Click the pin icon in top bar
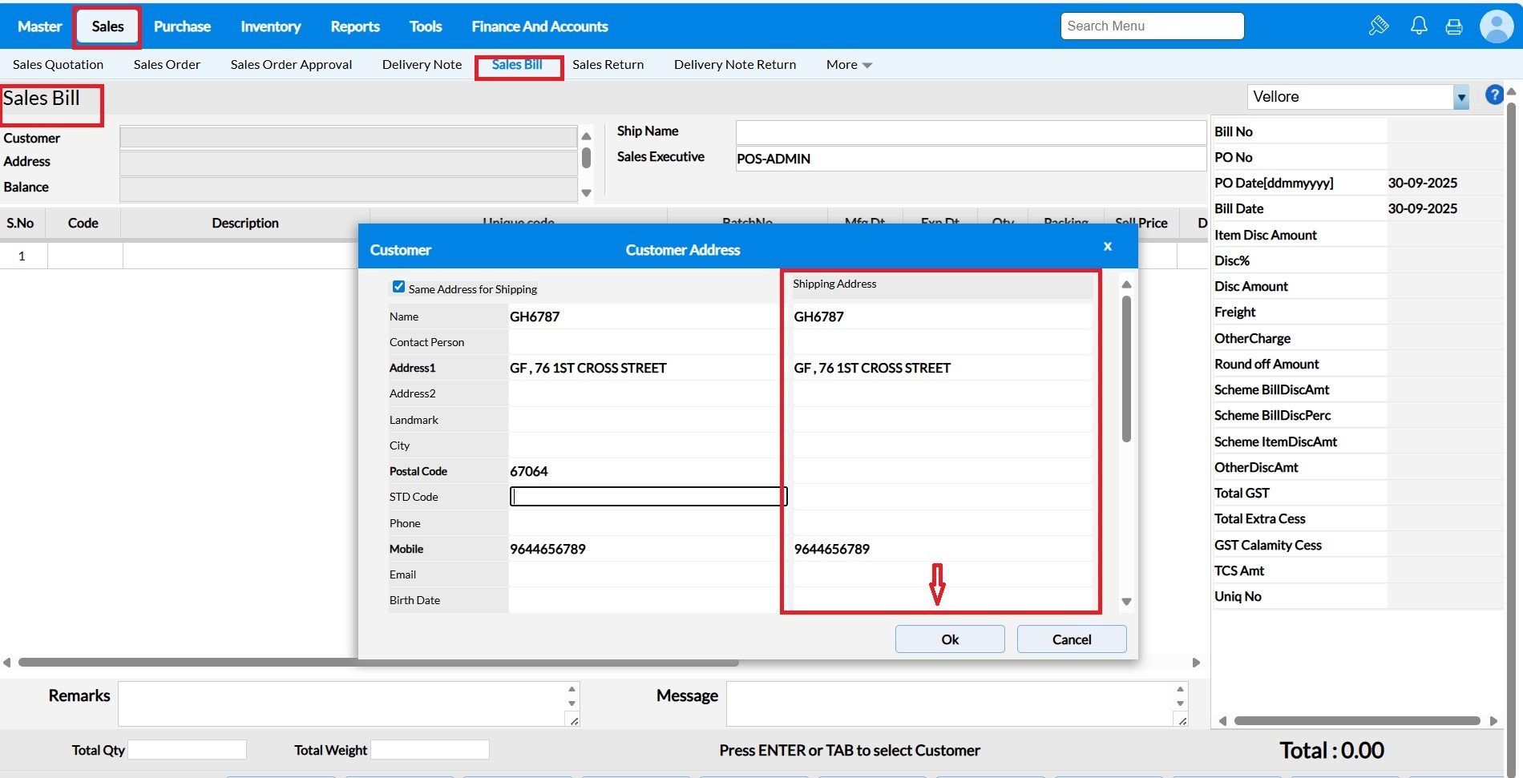 [1378, 26]
